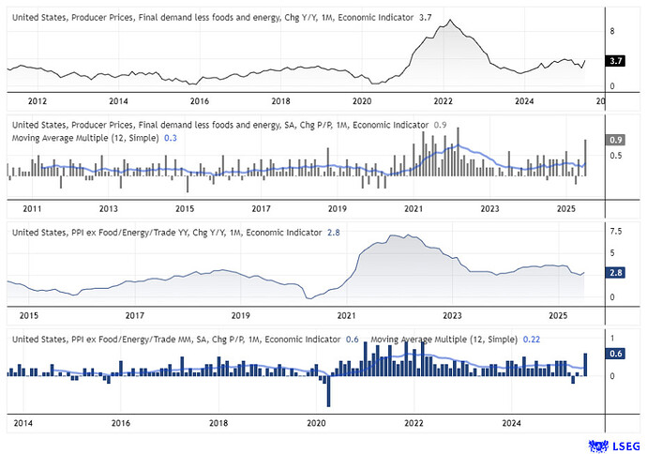The width and height of the screenshot is (647, 454).
Task: Select the Producer Prices SA Chg P/P title
Action: [x=220, y=125]
